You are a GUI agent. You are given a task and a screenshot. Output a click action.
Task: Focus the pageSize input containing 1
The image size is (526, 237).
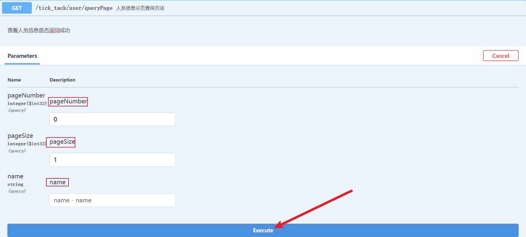tap(112, 160)
